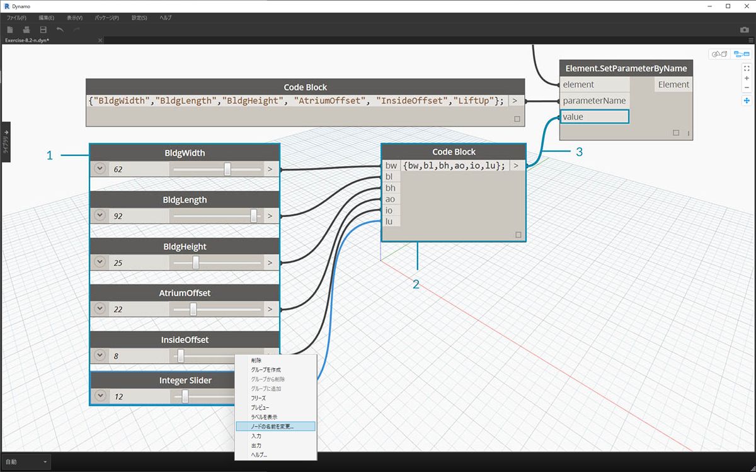
Task: Expand the BldgHeight slider settings chevron
Action: [x=100, y=262]
